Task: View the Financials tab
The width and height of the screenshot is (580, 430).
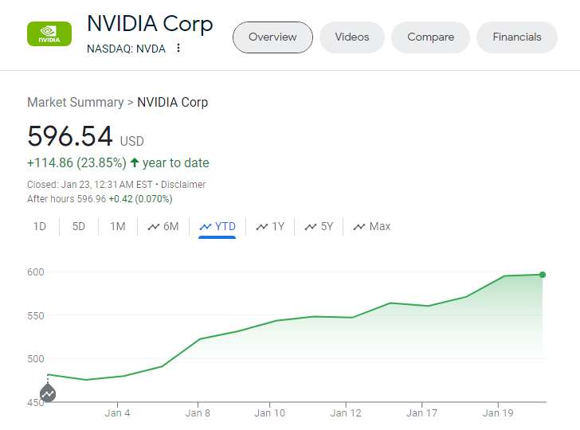Action: (517, 37)
